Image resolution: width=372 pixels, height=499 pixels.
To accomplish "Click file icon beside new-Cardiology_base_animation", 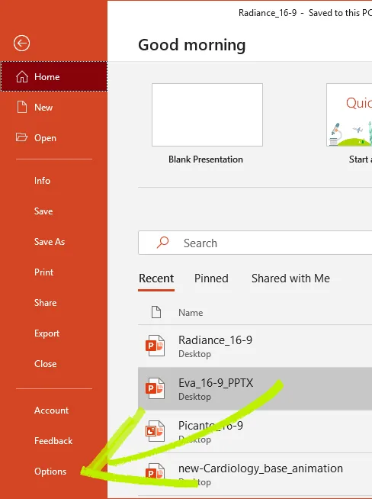I will tap(155, 474).
